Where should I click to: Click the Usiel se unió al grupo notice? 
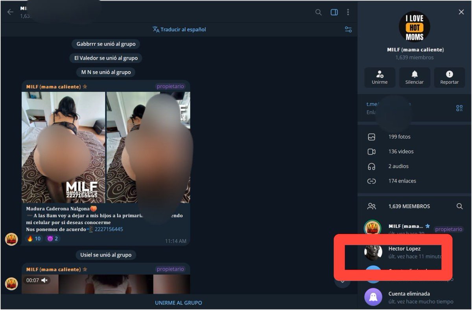(x=106, y=255)
